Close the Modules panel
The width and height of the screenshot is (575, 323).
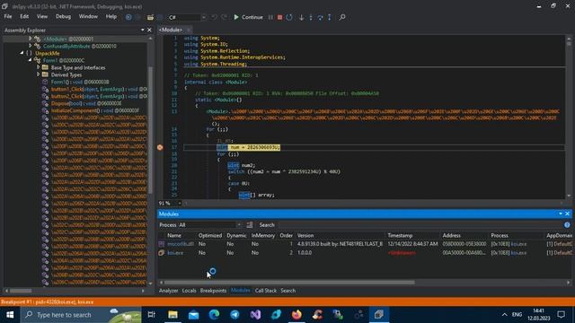pyautogui.click(x=567, y=214)
